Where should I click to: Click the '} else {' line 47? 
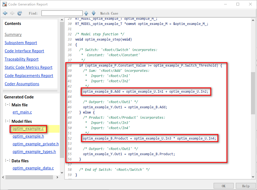click(87, 112)
